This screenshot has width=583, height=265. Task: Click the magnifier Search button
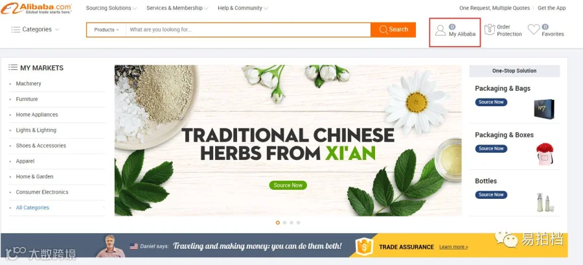393,30
